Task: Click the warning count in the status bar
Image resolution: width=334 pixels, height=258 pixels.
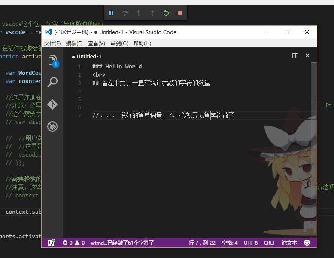Action: (80, 243)
